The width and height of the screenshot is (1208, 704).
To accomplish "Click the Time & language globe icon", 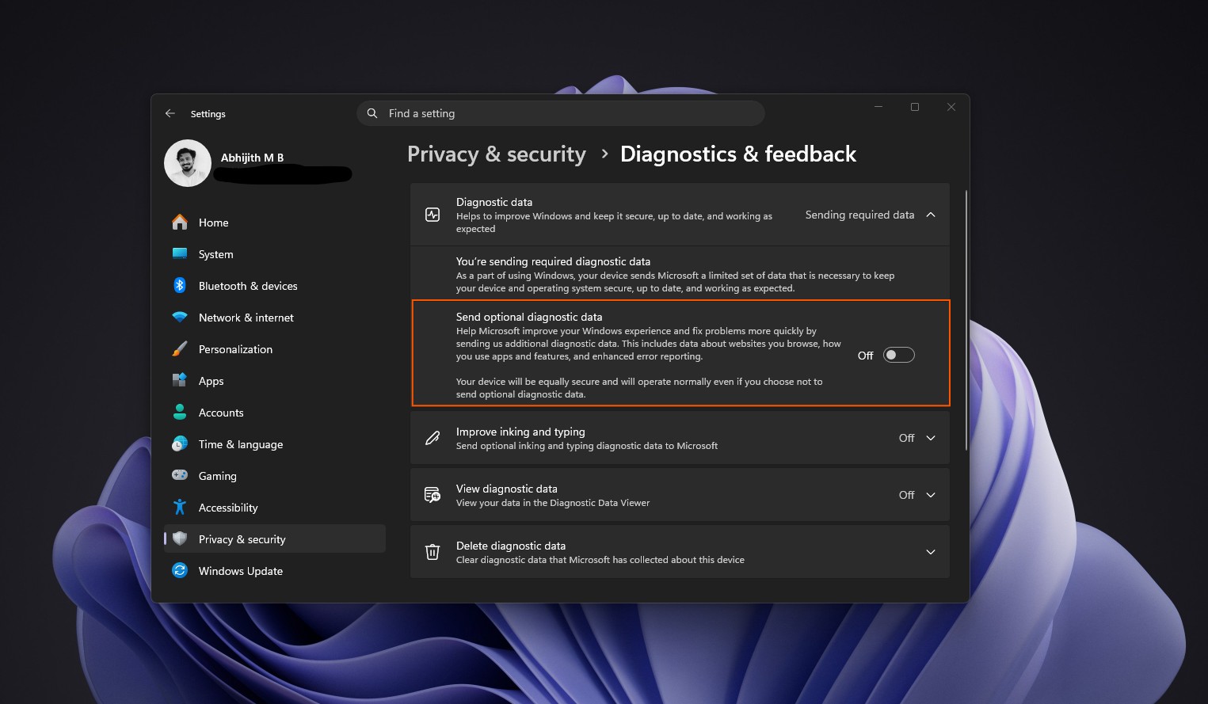I will tap(180, 444).
